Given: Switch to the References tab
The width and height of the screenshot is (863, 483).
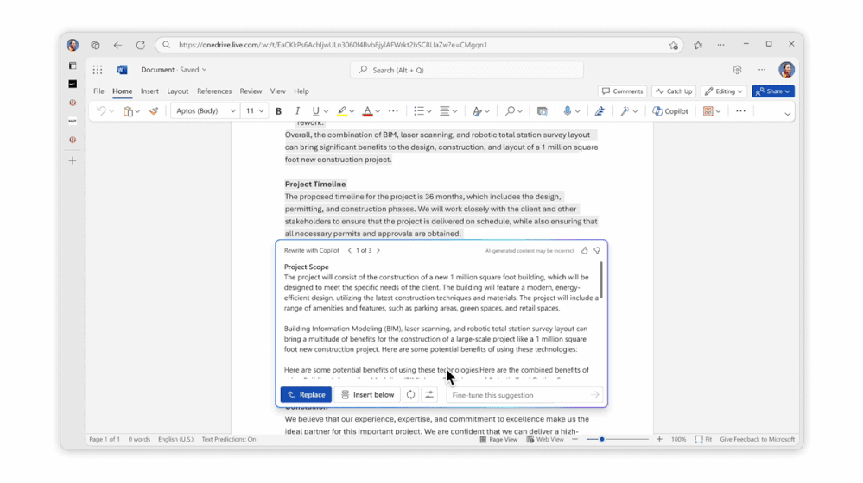Looking at the screenshot, I should pos(214,91).
